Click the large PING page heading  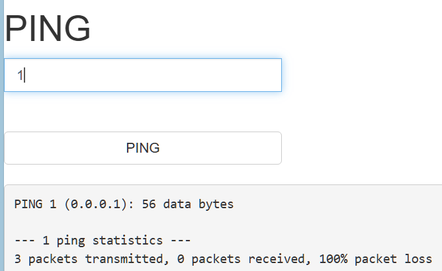tap(48, 28)
